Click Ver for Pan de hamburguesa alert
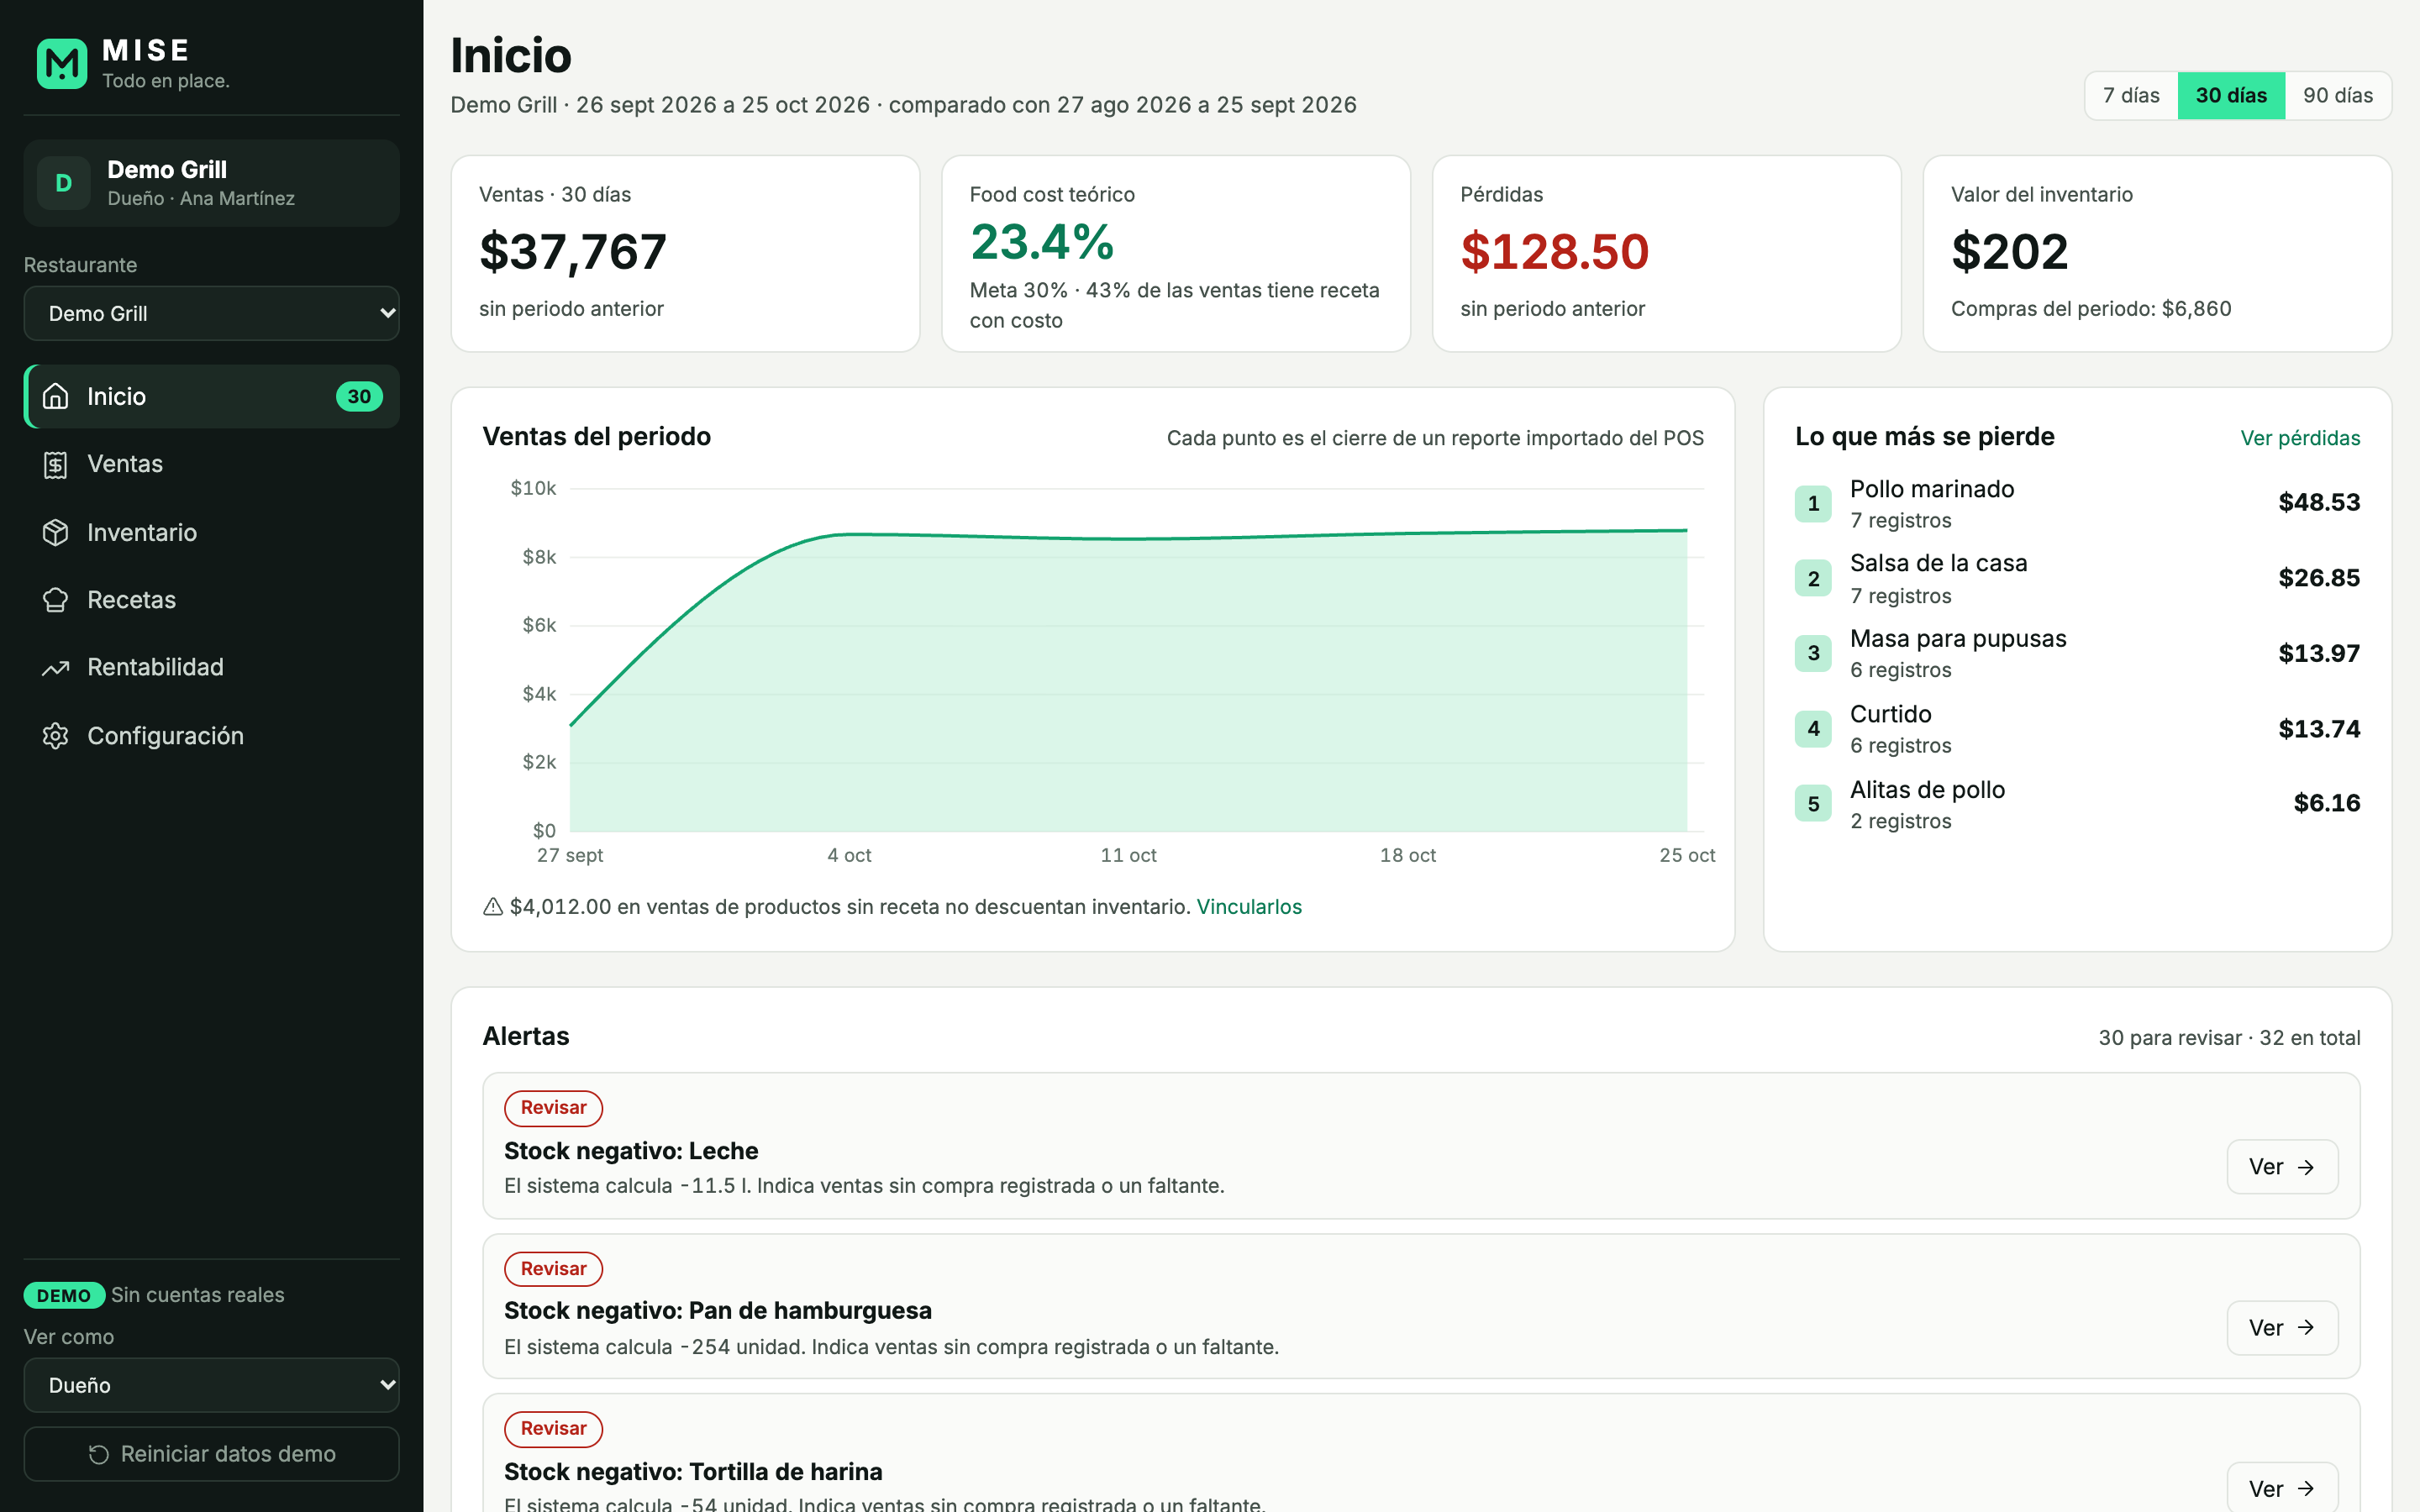 point(2282,1328)
